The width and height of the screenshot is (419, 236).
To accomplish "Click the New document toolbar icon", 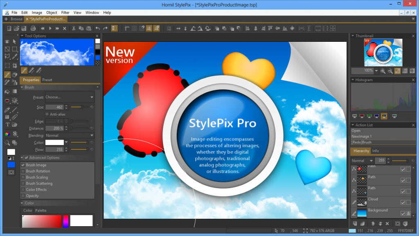I will (x=9, y=28).
